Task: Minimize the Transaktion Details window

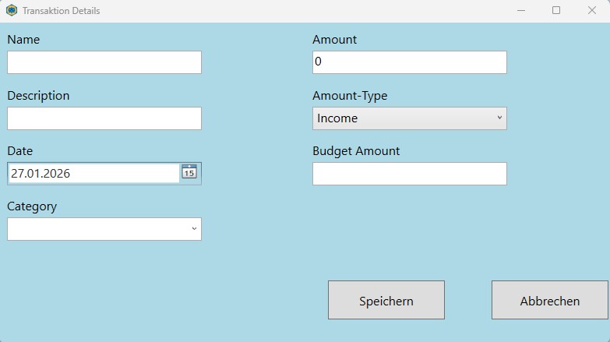Action: click(520, 11)
